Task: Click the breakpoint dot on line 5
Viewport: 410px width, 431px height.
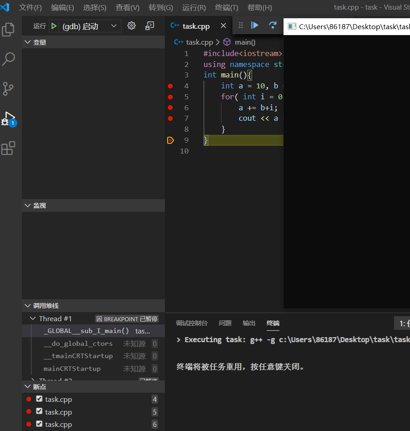Action: point(170,97)
